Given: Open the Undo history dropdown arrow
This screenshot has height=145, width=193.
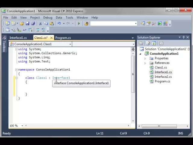Looking at the screenshot, I should click(x=64, y=24).
